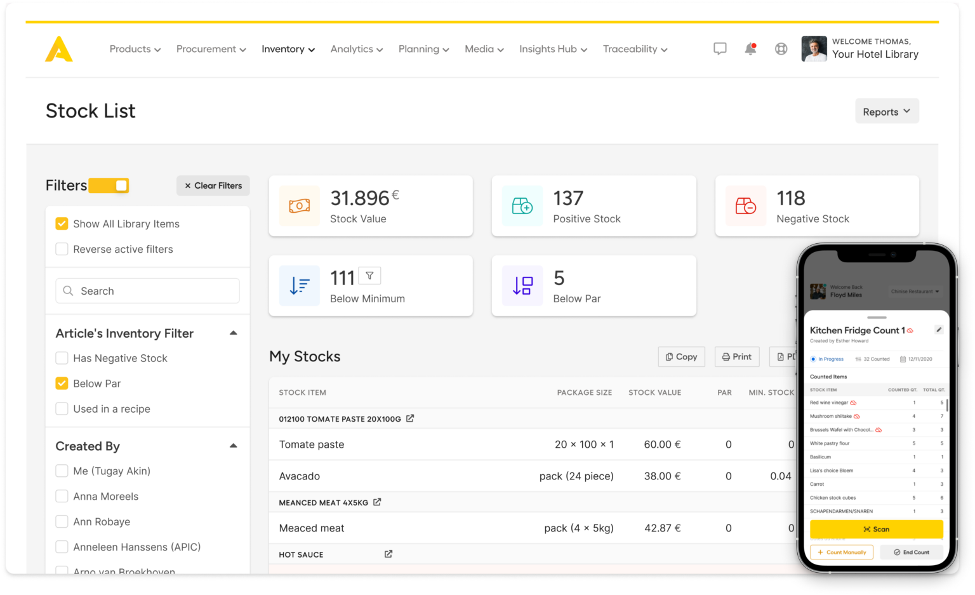
Task: Check Me (Tugay Akin) creator filter
Action: click(x=62, y=471)
